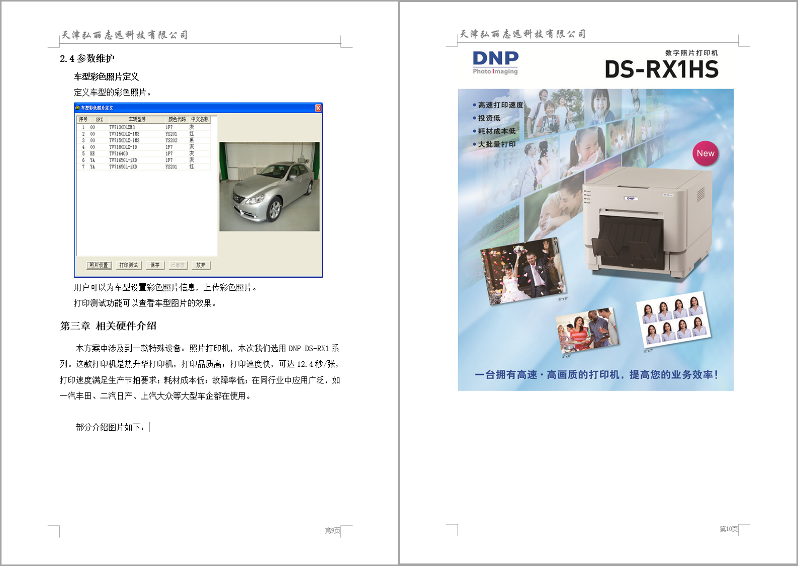Click the line 定义车型的彩色照片。
798x566 pixels.
click(x=113, y=92)
